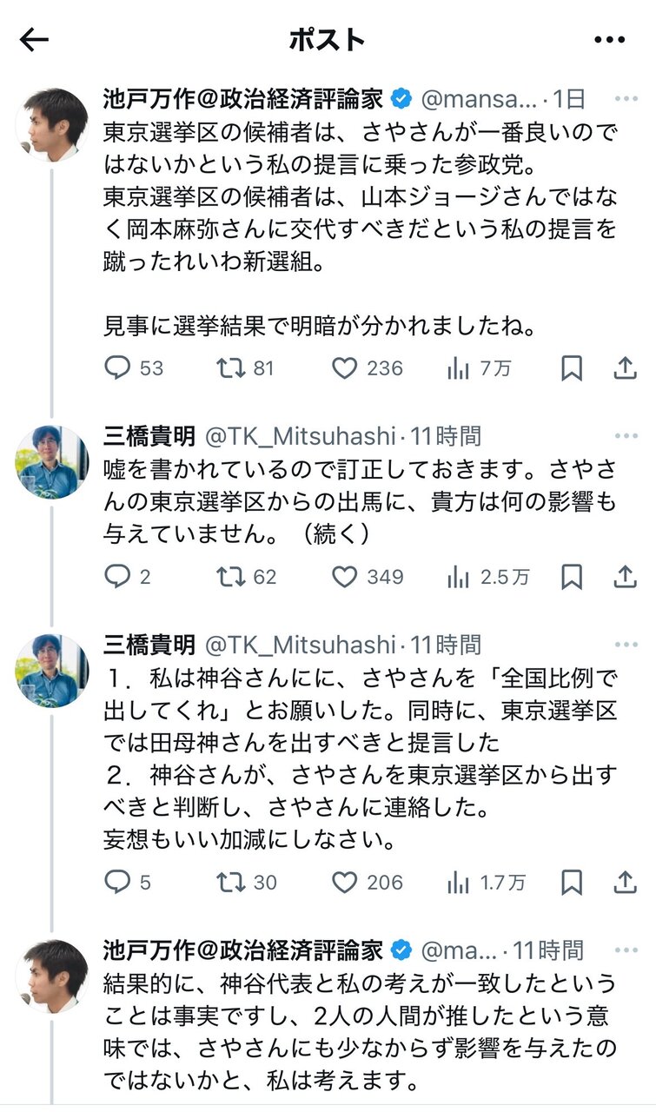The height and width of the screenshot is (1112, 656).
Task: Like the post with 349 likes
Action: 345,577
